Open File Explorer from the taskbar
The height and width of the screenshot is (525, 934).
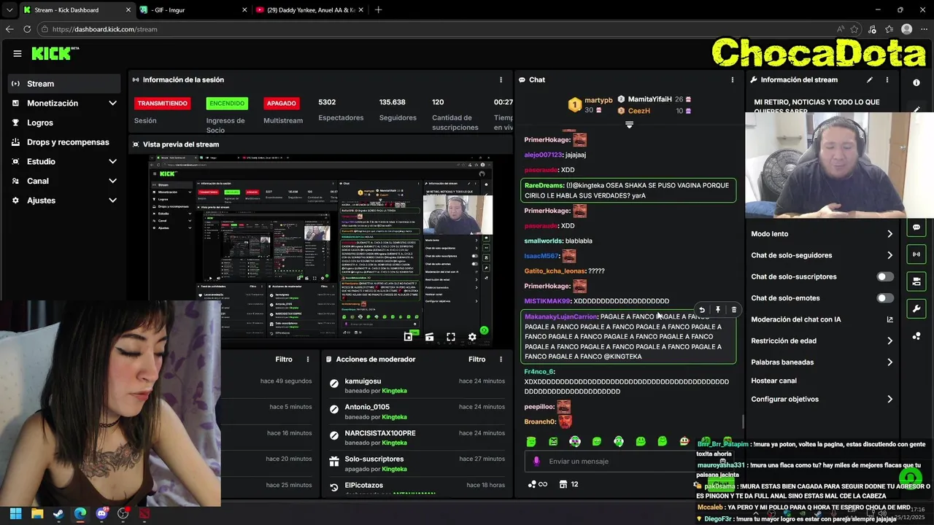(37, 513)
